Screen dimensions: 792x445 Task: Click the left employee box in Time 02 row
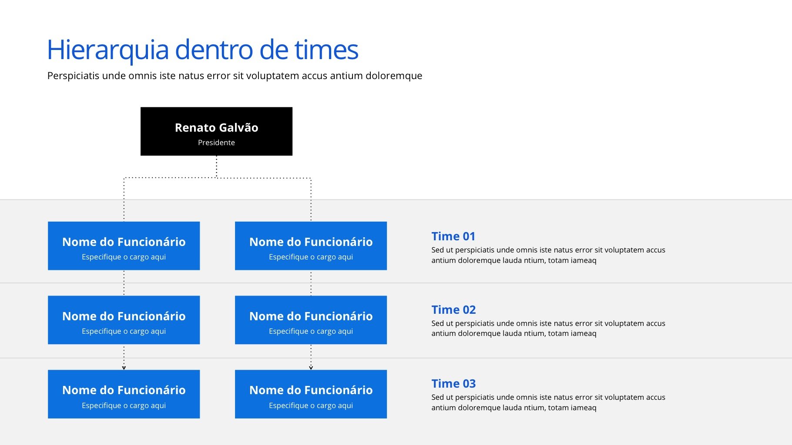(x=124, y=320)
